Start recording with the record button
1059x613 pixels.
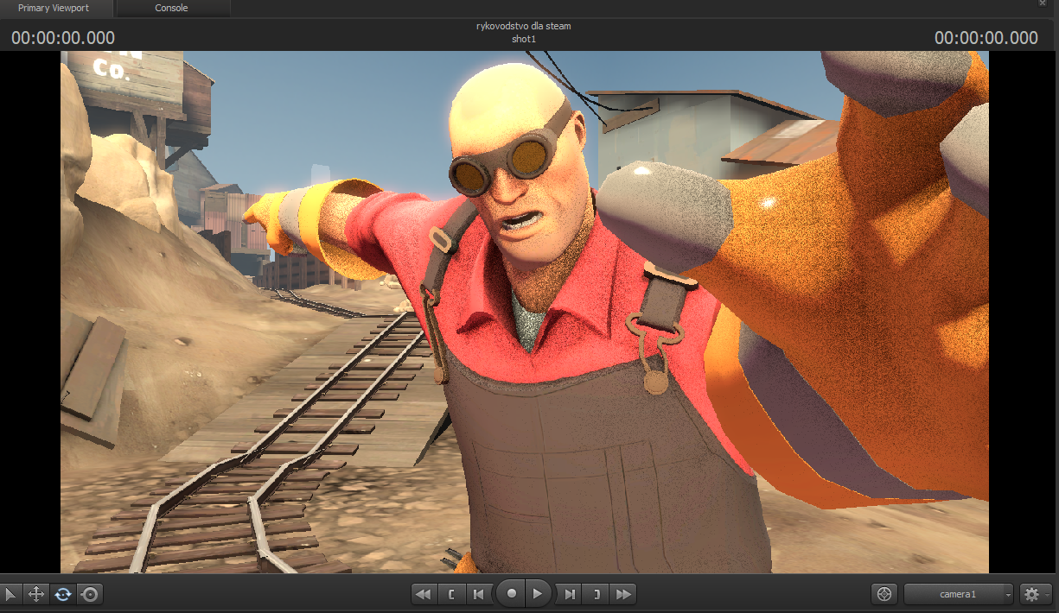pos(512,594)
